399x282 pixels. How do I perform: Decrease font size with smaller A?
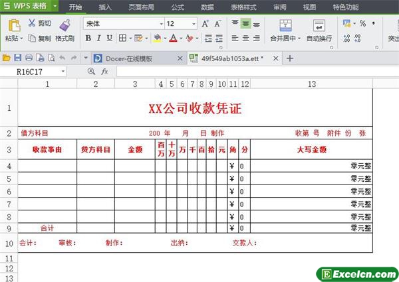[217, 24]
